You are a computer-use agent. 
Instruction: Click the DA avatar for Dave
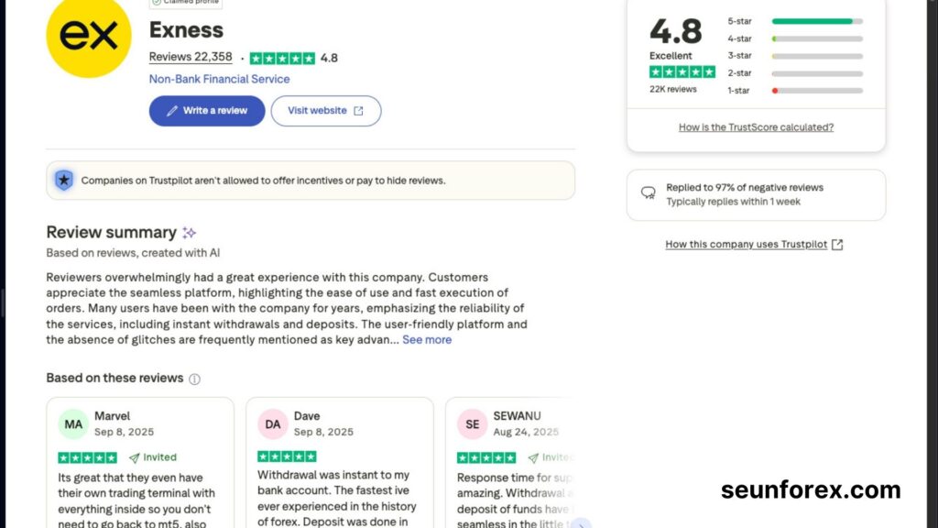(273, 424)
